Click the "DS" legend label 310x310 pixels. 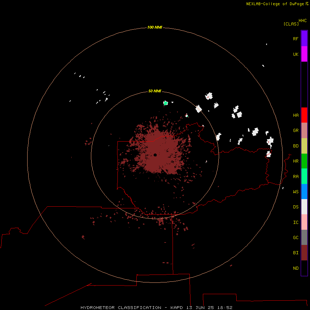click(x=296, y=207)
